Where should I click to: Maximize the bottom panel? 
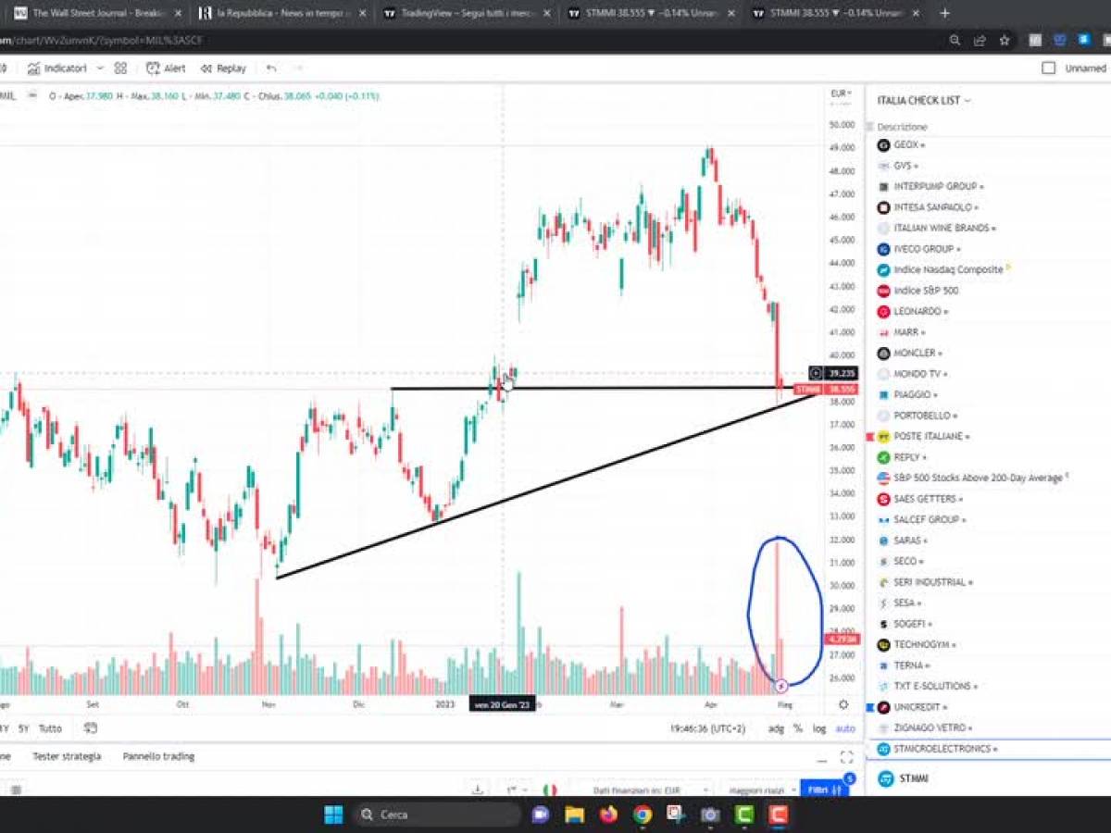coord(846,757)
